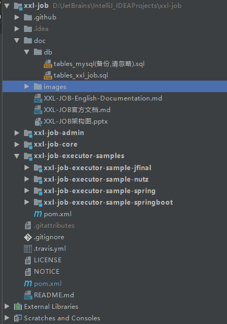The width and height of the screenshot is (227, 324).
Task: Click the Scratches and Consoles icon
Action: point(18,318)
